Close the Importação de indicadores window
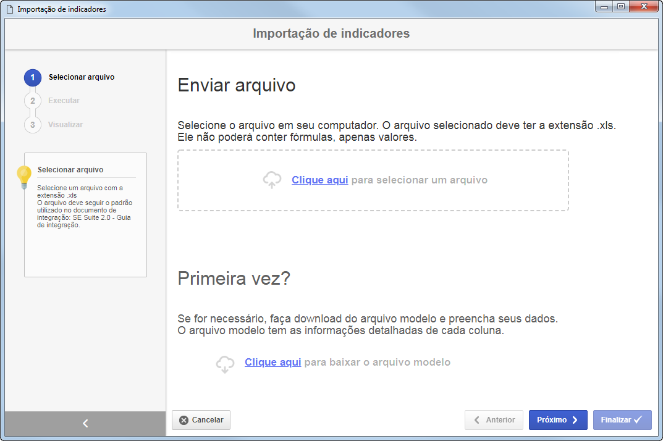This screenshot has height=441, width=663. [x=644, y=7]
